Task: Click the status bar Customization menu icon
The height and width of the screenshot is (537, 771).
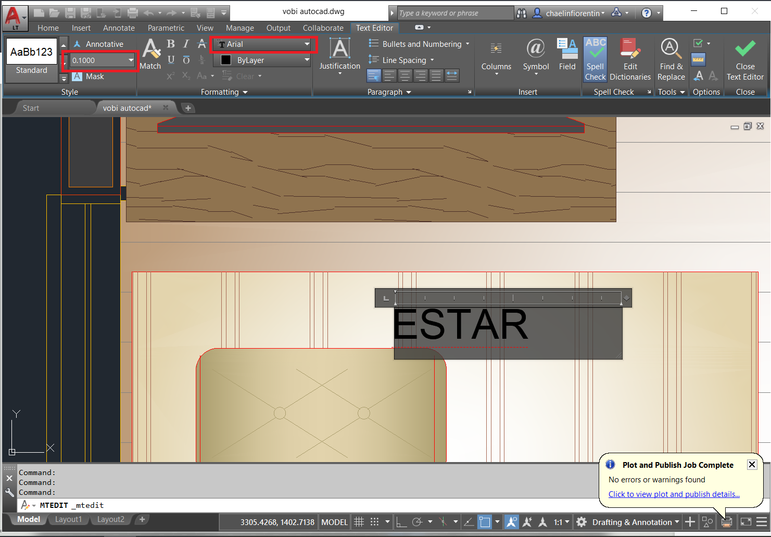Action: pyautogui.click(x=762, y=522)
